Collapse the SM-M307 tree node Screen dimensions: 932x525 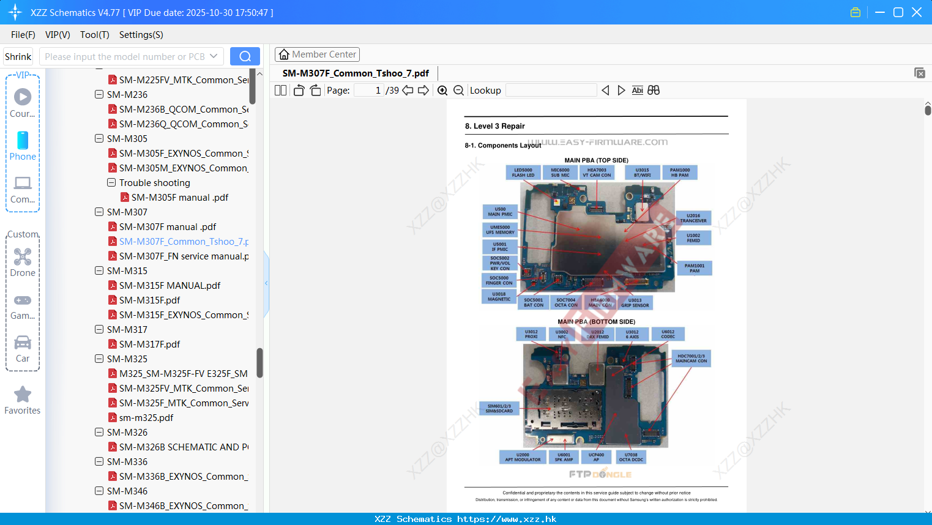(99, 212)
